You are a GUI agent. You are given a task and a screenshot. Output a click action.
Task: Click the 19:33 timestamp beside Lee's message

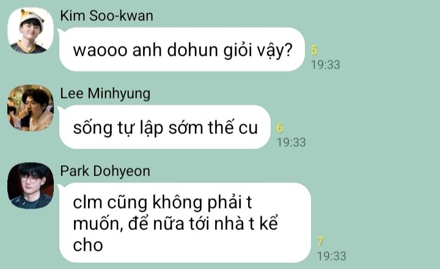pos(291,142)
